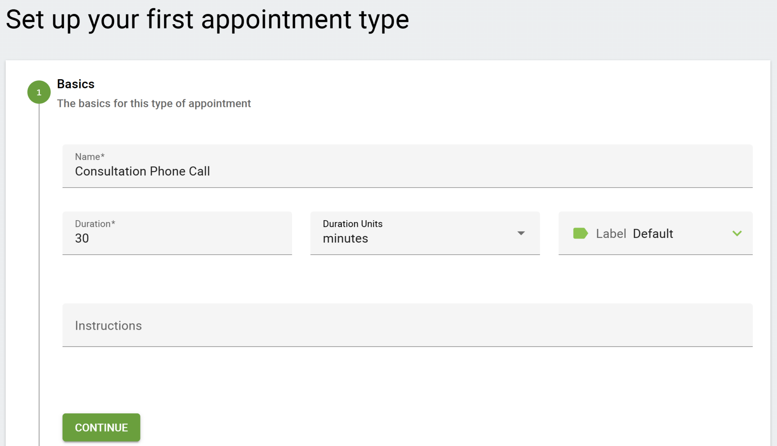Click the minutes text in Duration Units
Screen dimensions: 777x446
345,238
